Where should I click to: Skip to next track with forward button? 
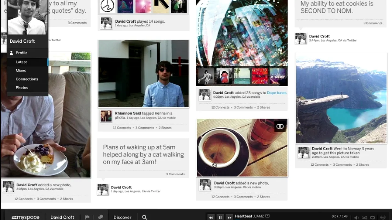229,217
